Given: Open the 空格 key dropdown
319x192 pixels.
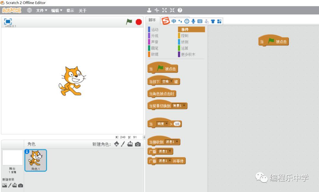Looking at the screenshot, I should pos(167,81).
